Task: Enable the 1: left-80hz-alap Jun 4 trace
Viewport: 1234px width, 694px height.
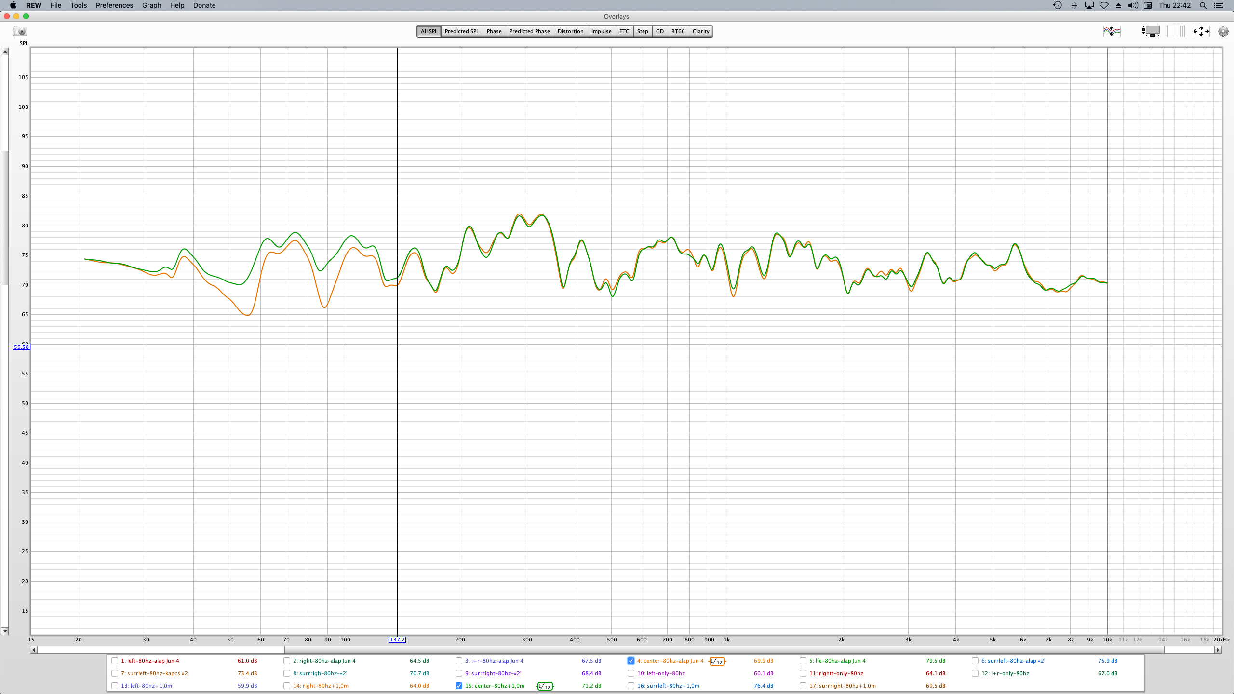Action: pyautogui.click(x=115, y=661)
